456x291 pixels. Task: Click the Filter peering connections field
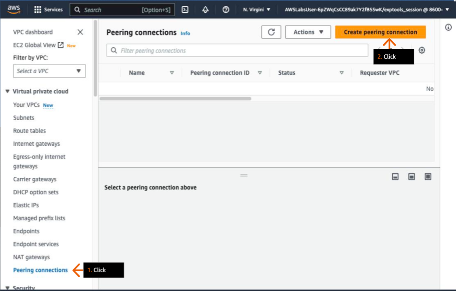coord(237,51)
